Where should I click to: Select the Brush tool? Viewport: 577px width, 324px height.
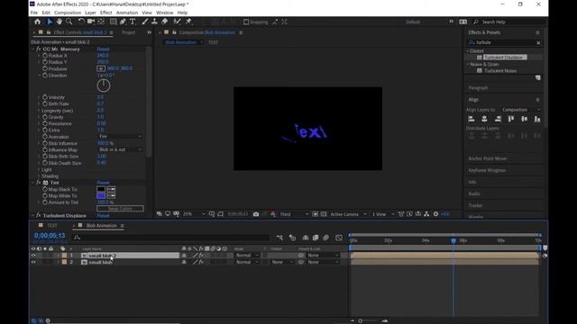pyautogui.click(x=145, y=22)
